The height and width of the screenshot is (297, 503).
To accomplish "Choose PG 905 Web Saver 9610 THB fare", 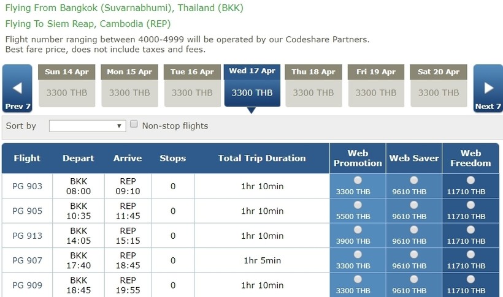I will click(414, 205).
